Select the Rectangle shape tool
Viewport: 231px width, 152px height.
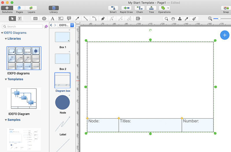pos(36,18)
